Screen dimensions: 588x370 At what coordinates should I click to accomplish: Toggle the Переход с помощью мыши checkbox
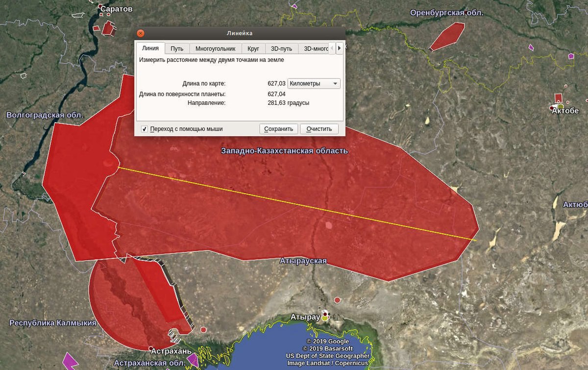(145, 129)
